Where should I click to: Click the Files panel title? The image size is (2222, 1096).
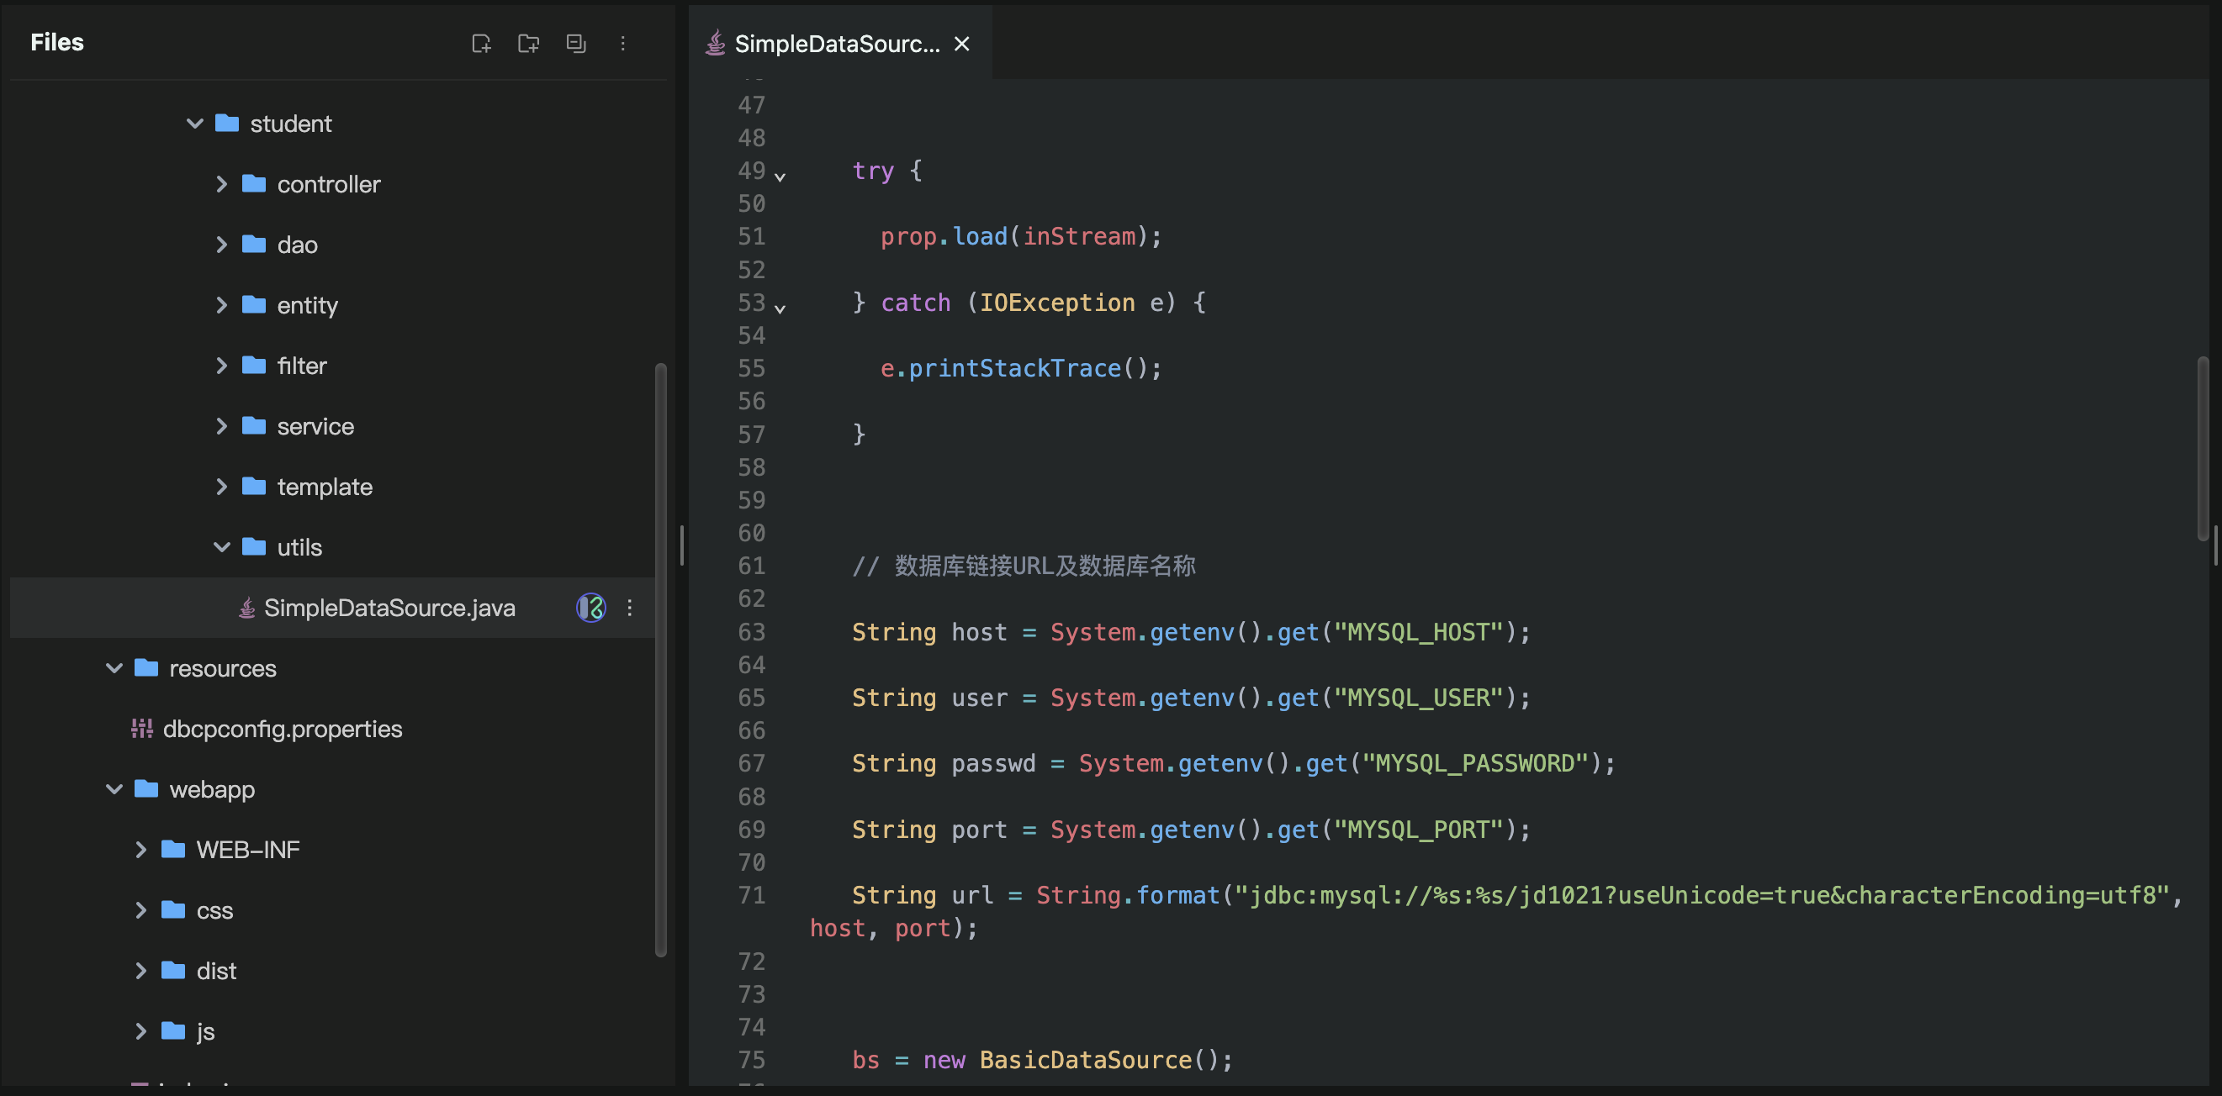click(x=57, y=42)
